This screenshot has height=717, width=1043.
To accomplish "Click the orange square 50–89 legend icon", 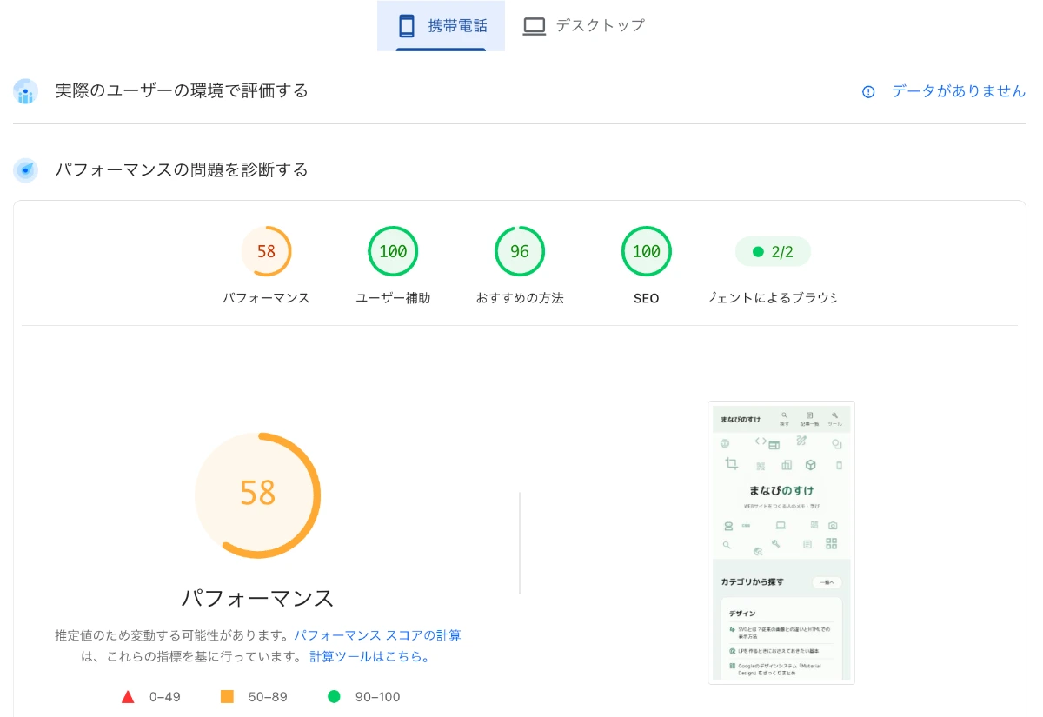I will [228, 696].
